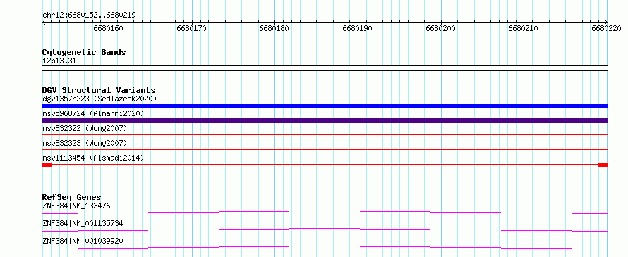Screen dimensions: 628x257
Task: Open the nsv832323 (Wong2007) variant label
Action: (x=85, y=143)
